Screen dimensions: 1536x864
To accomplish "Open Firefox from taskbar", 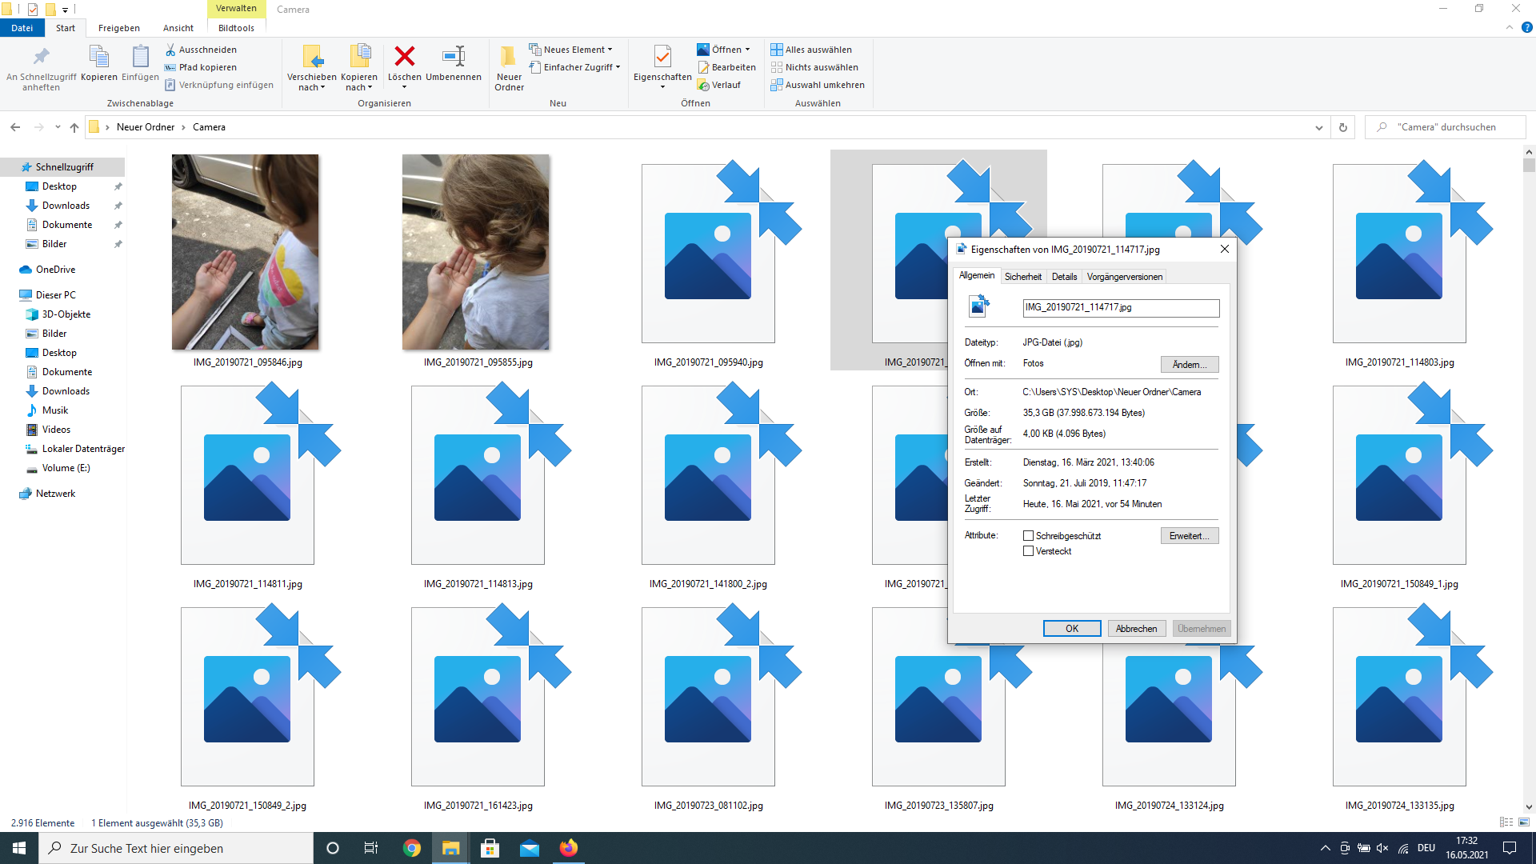I will (569, 848).
